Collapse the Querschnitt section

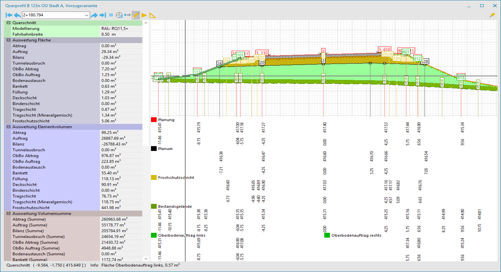coord(8,23)
